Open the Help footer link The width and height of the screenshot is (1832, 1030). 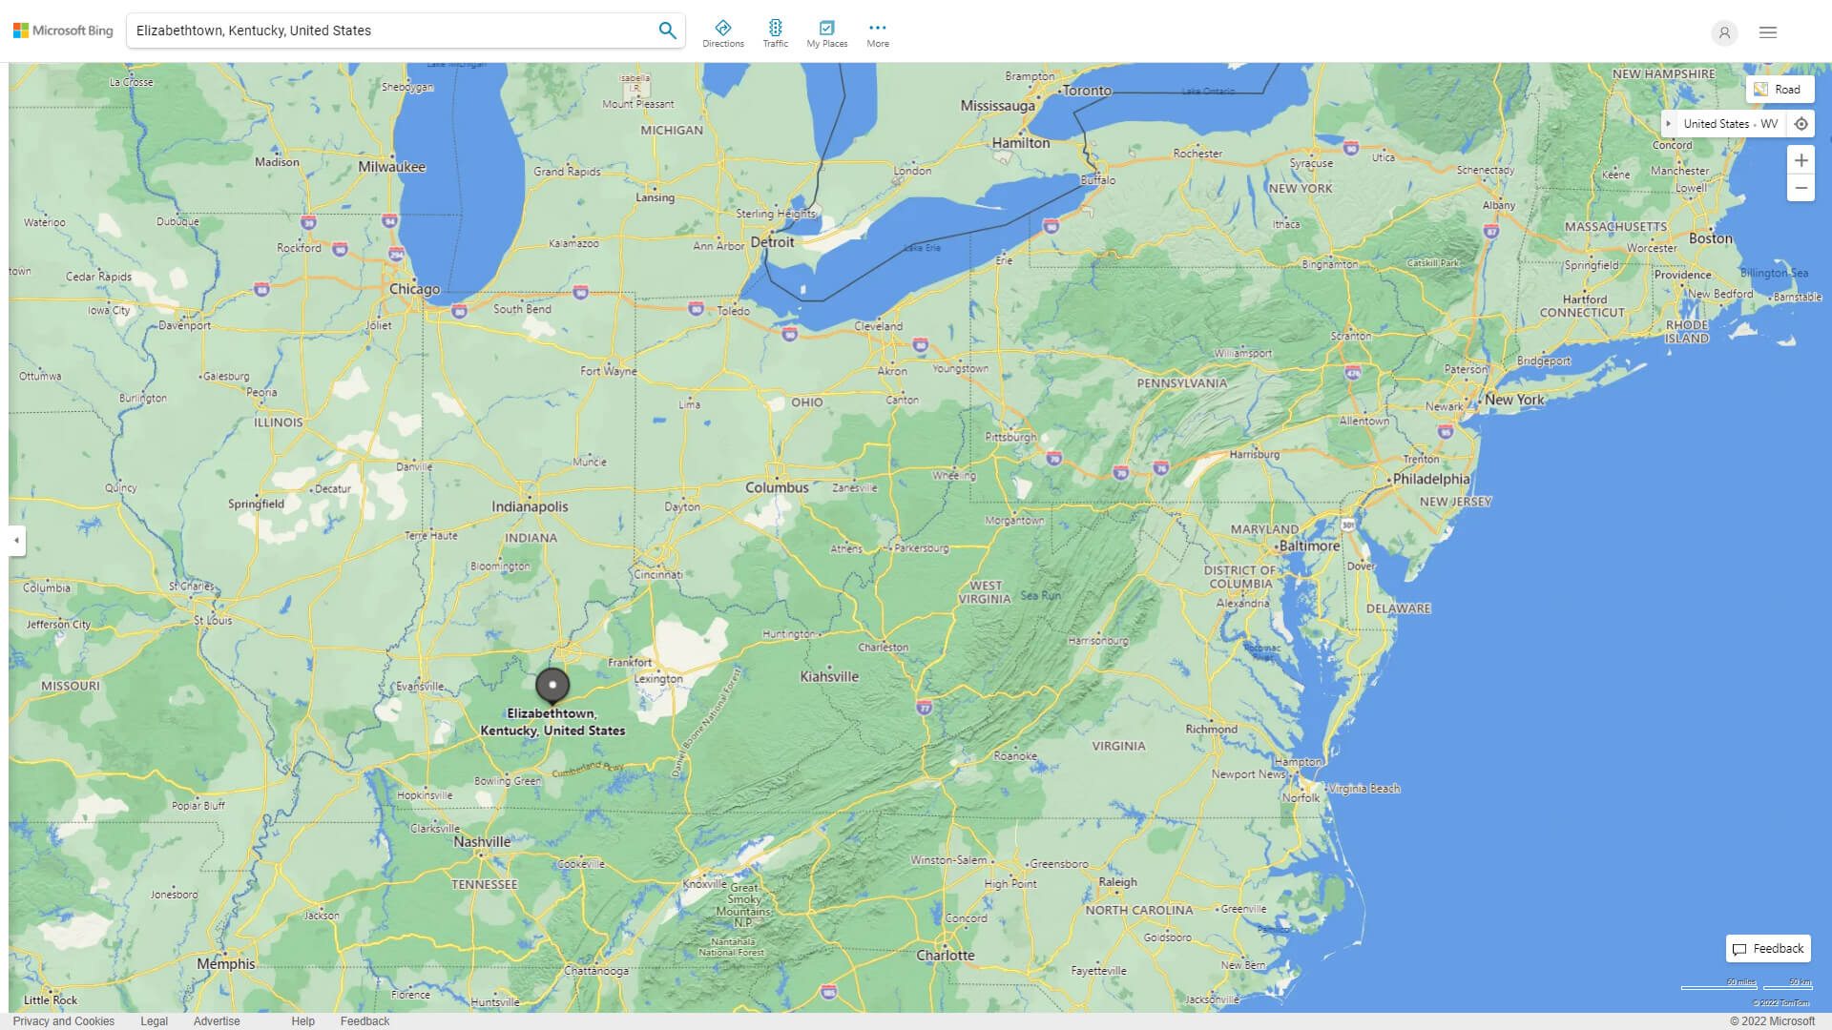tap(302, 1020)
